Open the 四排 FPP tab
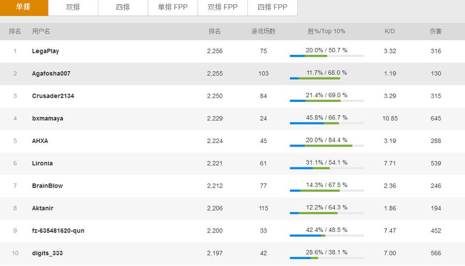The width and height of the screenshot is (465, 266). [272, 7]
